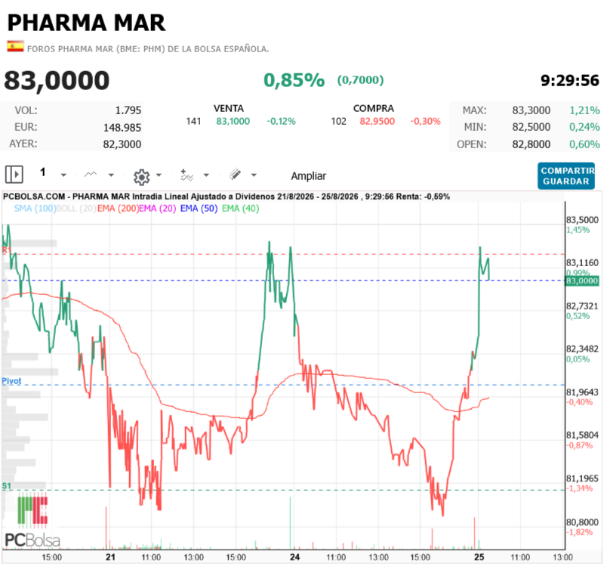Image resolution: width=604 pixels, height=564 pixels.
Task: Click the Pivot level label
Action: coord(11,381)
